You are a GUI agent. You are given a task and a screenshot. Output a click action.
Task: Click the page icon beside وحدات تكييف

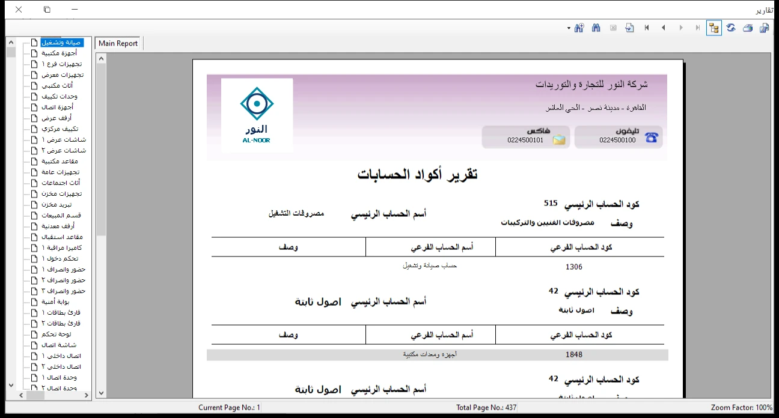34,97
